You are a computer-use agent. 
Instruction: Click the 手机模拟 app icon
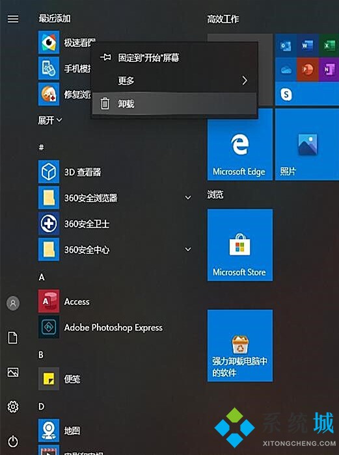[49, 68]
